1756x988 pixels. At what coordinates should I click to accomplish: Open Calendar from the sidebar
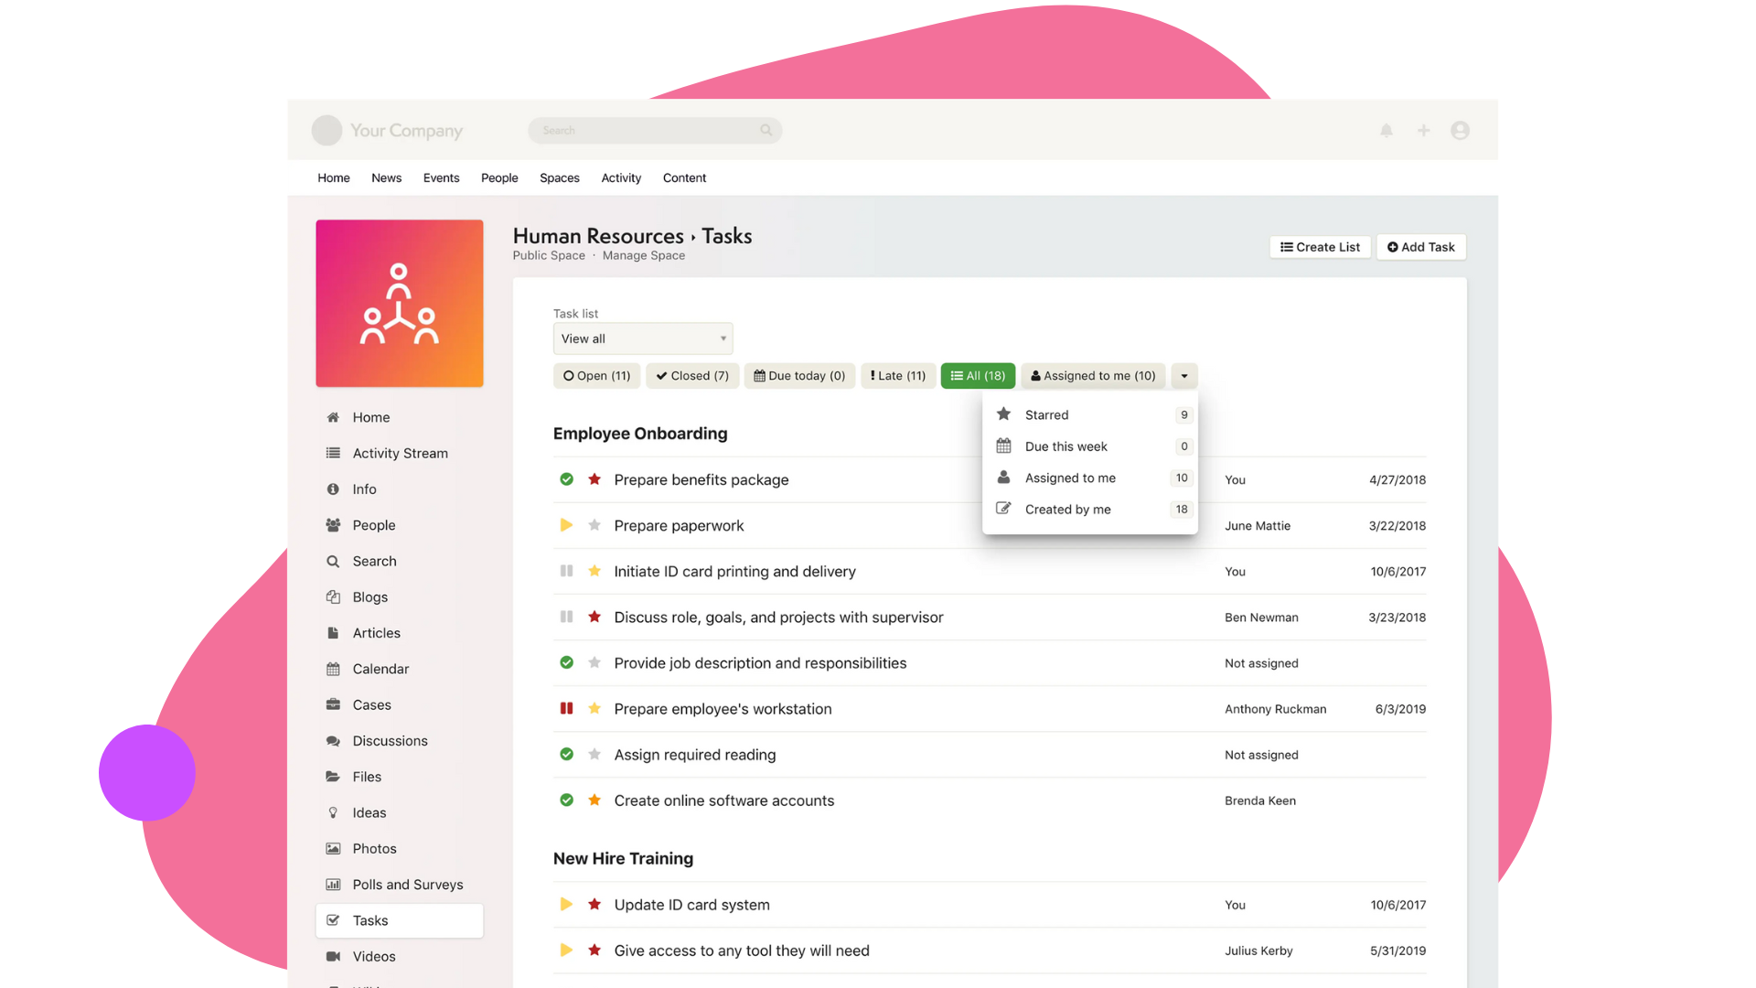click(x=380, y=669)
